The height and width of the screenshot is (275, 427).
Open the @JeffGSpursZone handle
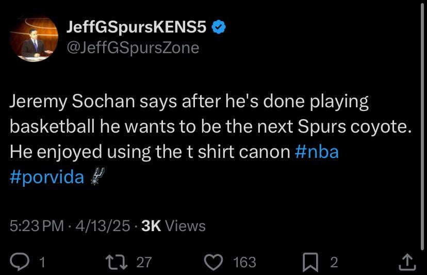pos(133,47)
